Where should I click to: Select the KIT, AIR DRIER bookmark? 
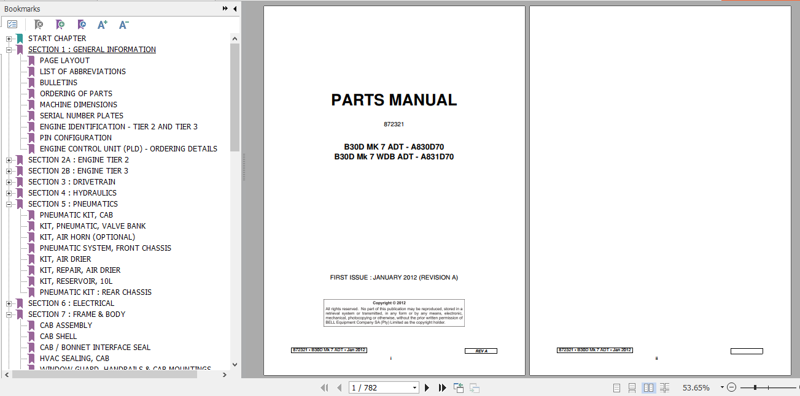[64, 259]
